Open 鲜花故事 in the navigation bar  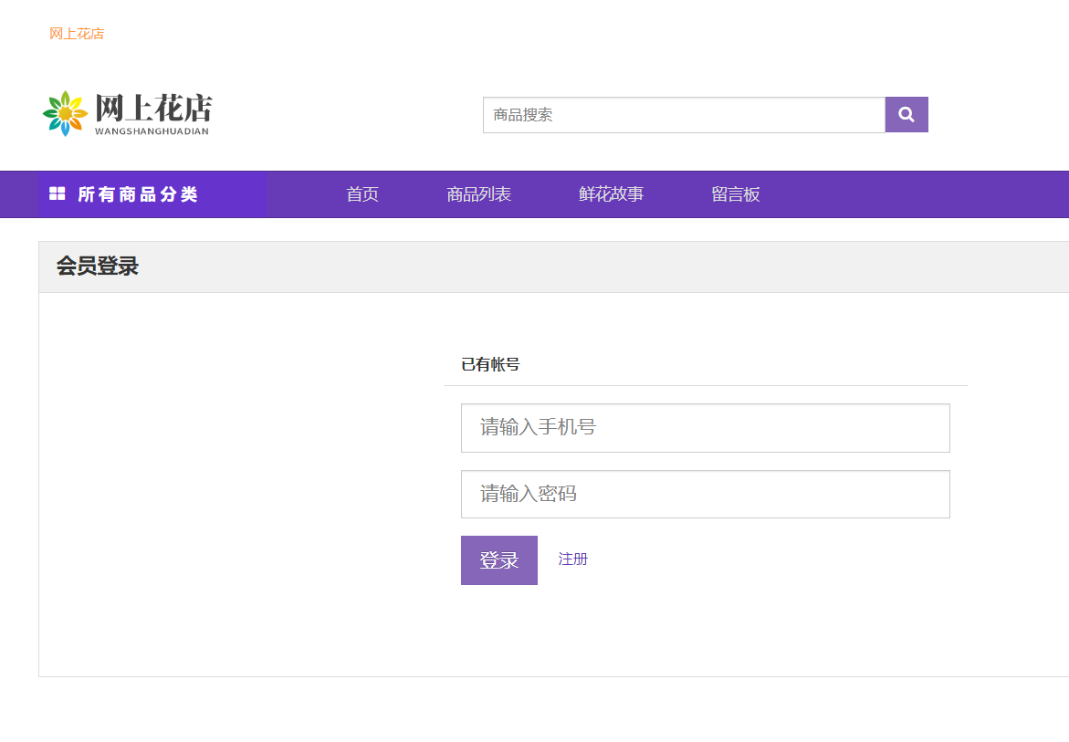tap(611, 194)
